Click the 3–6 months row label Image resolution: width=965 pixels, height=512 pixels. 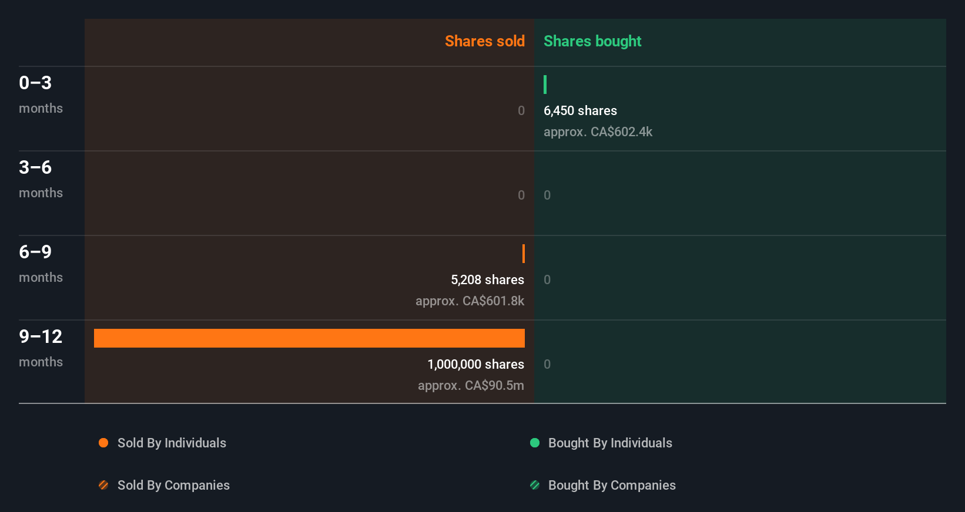(x=41, y=178)
